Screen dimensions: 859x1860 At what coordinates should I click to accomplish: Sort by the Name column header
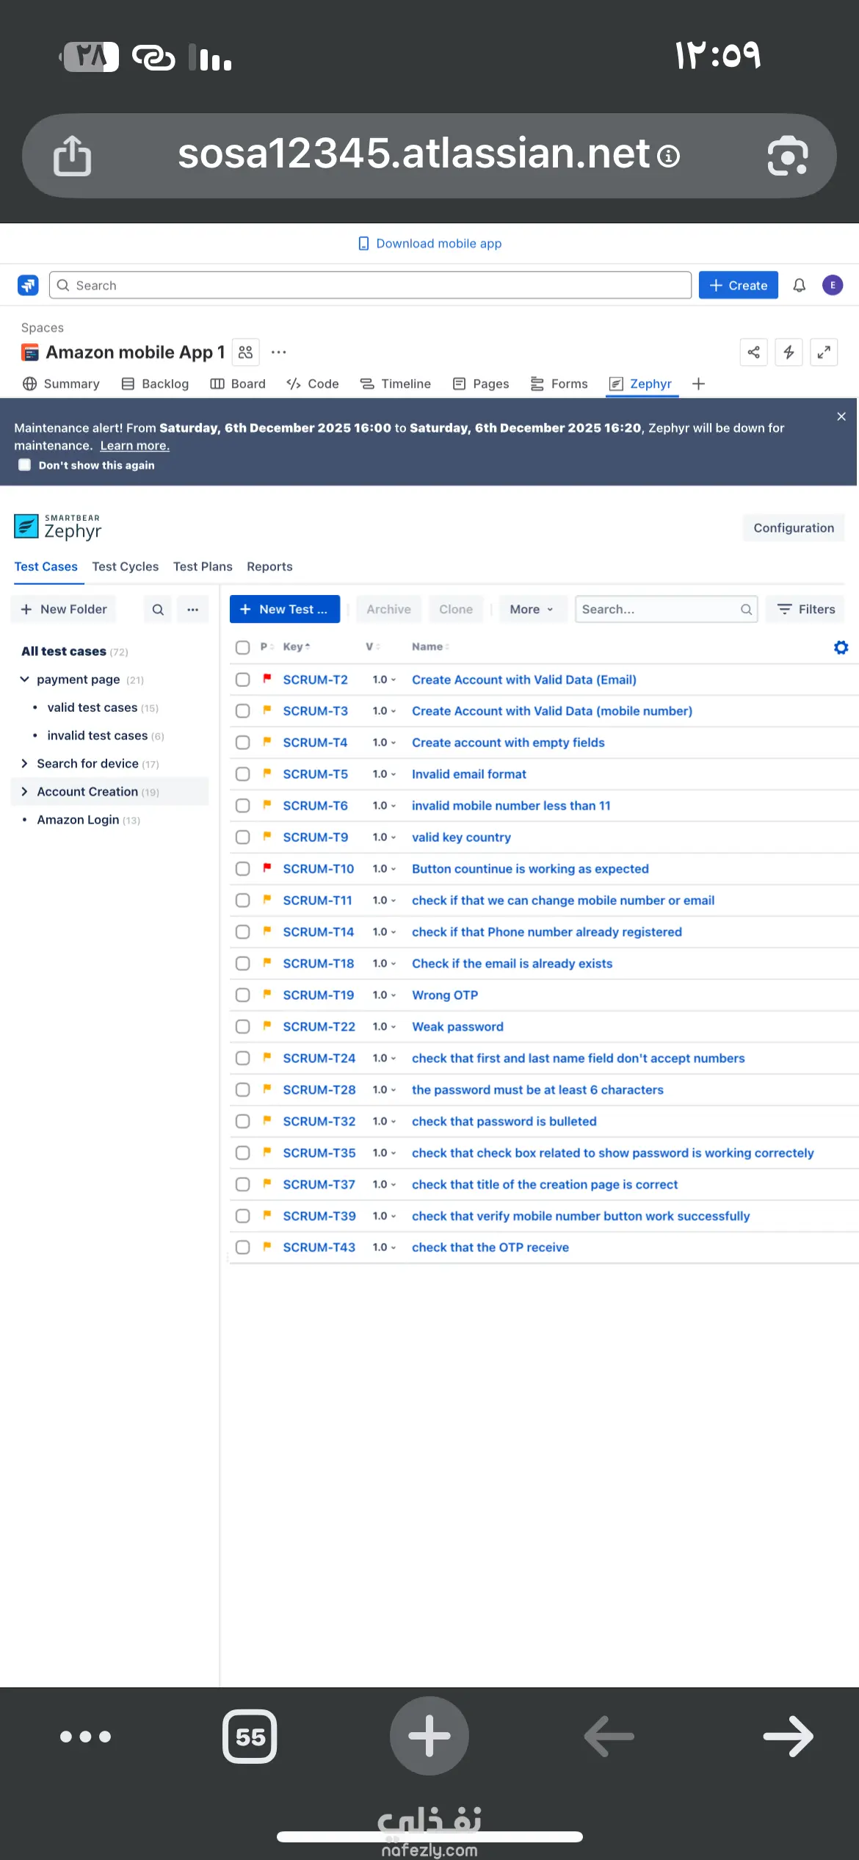pyautogui.click(x=430, y=646)
